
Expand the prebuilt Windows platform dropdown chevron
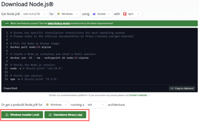(65, 105)
